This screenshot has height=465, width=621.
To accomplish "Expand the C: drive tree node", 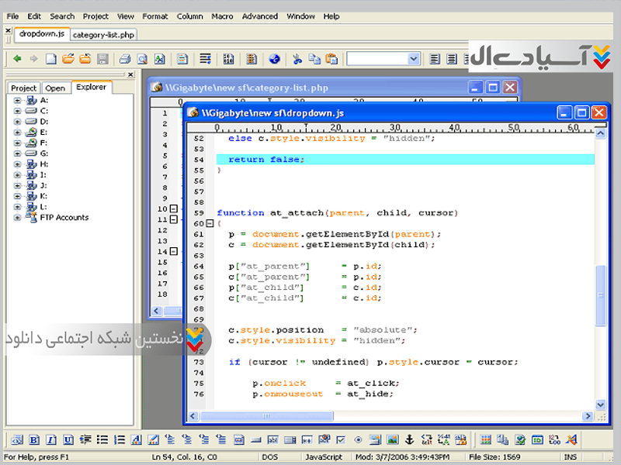I will pyautogui.click(x=17, y=111).
